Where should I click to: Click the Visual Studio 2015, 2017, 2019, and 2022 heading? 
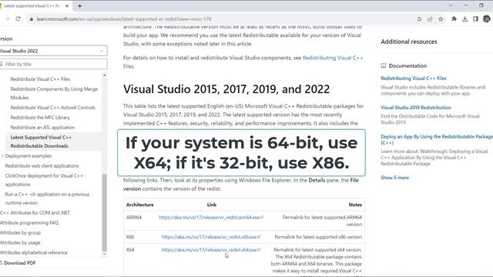(226, 89)
